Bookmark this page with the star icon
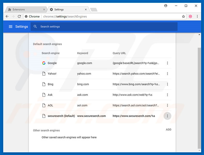The height and width of the screenshot is (155, 204). pyautogui.click(x=183, y=16)
